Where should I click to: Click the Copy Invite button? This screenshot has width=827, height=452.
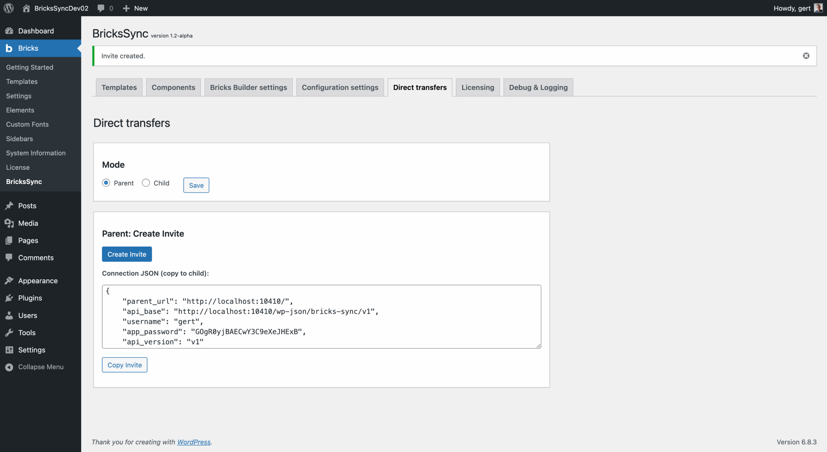click(124, 365)
